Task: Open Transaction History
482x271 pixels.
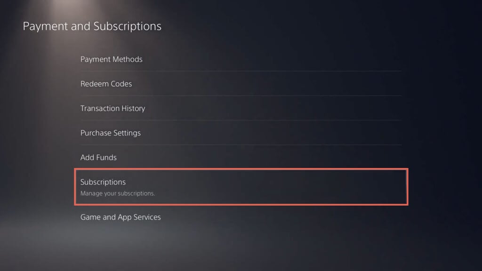Action: (x=112, y=108)
